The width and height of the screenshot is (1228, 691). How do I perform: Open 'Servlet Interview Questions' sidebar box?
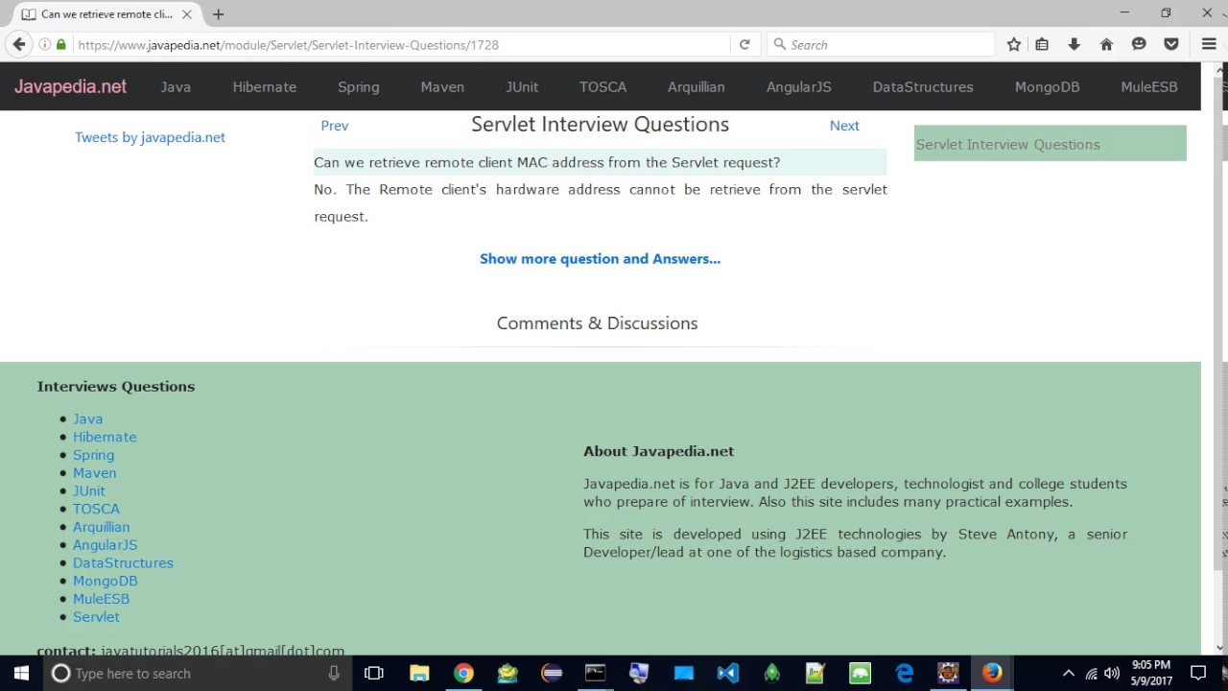tap(1051, 143)
